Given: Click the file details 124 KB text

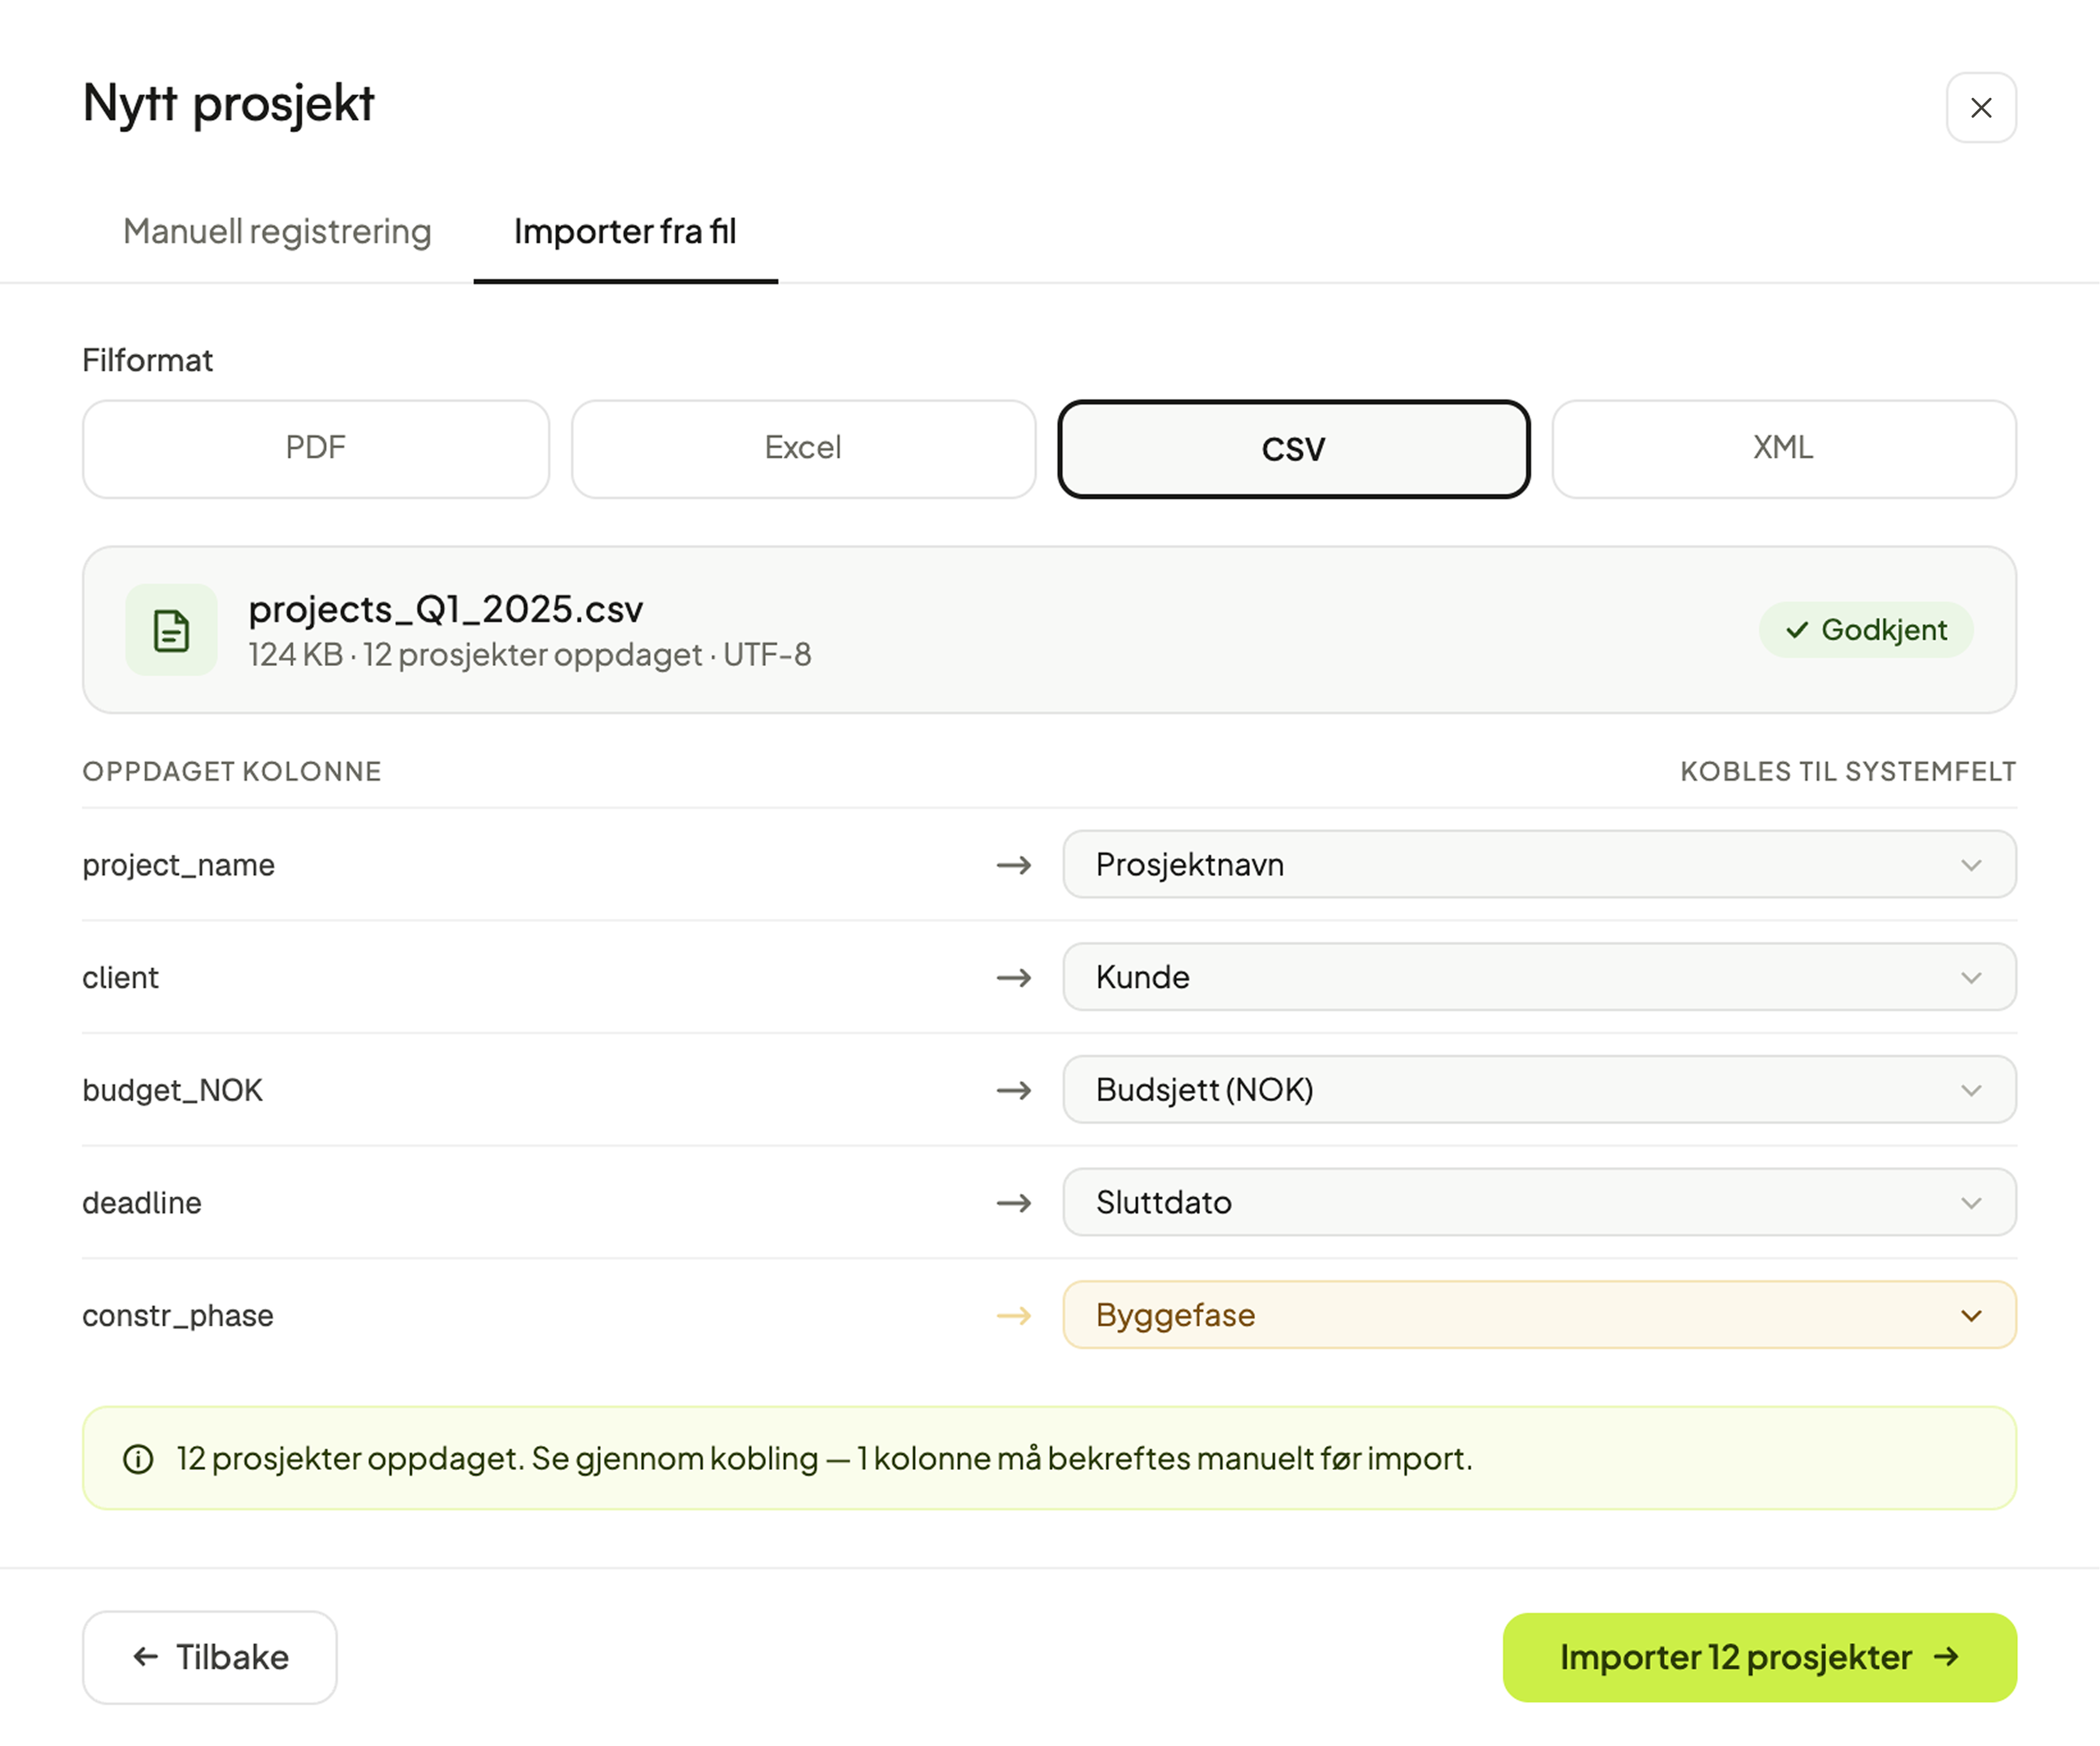Looking at the screenshot, I should 529,654.
